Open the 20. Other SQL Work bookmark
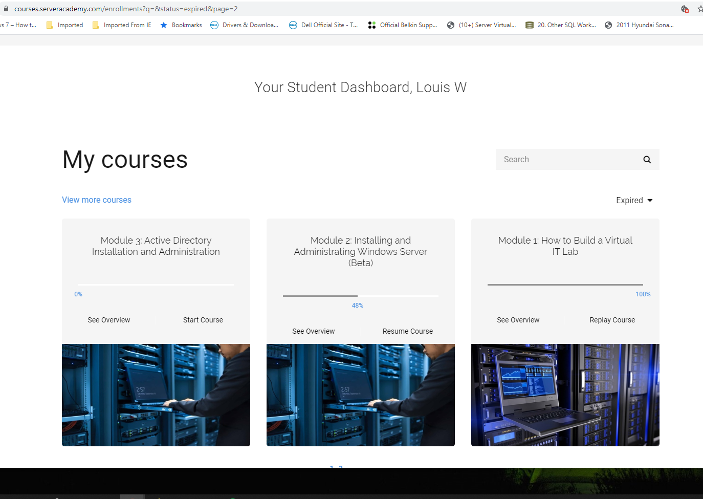 561,25
